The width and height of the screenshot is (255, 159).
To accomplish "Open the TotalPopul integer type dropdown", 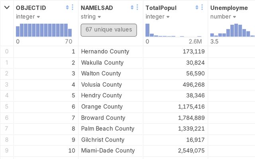I will [157, 17].
